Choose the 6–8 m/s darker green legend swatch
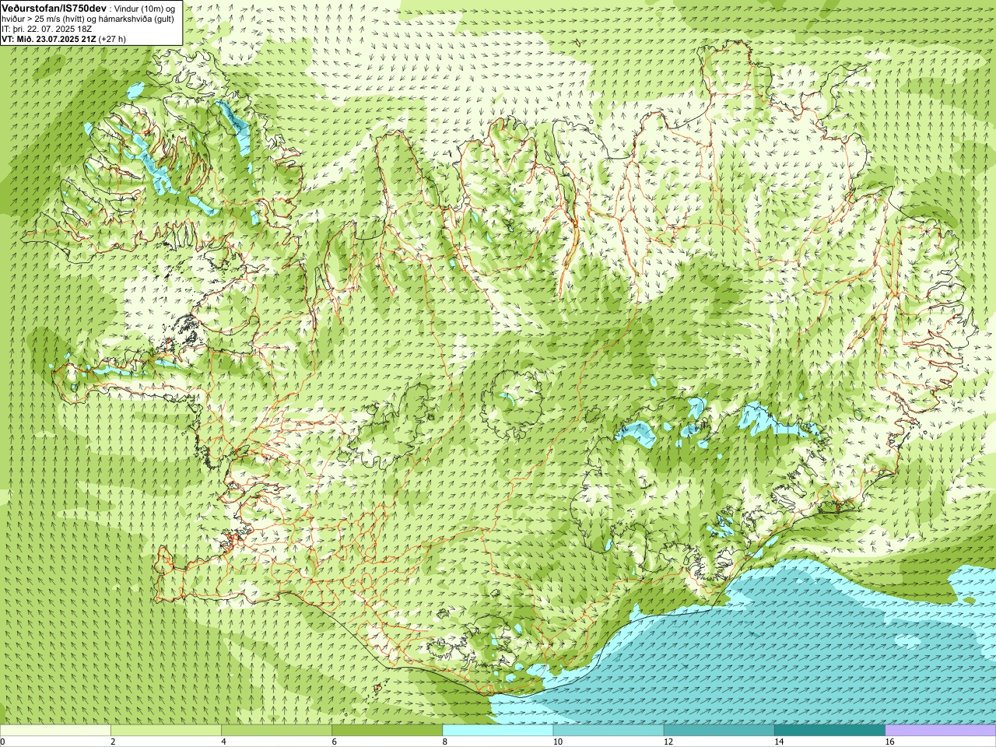The image size is (996, 747). click(x=388, y=731)
